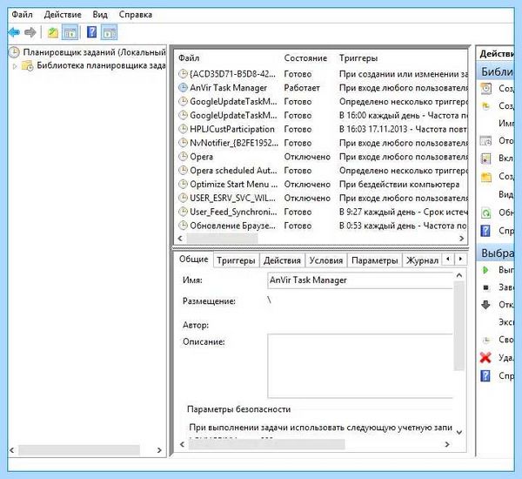This screenshot has height=479, width=522.
Task: Click the Up one level folder icon
Action: click(53, 32)
